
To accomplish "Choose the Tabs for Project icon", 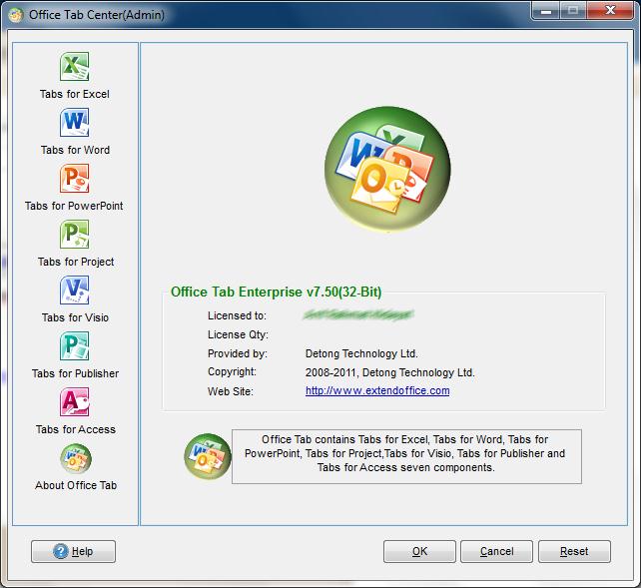I will pyautogui.click(x=75, y=235).
